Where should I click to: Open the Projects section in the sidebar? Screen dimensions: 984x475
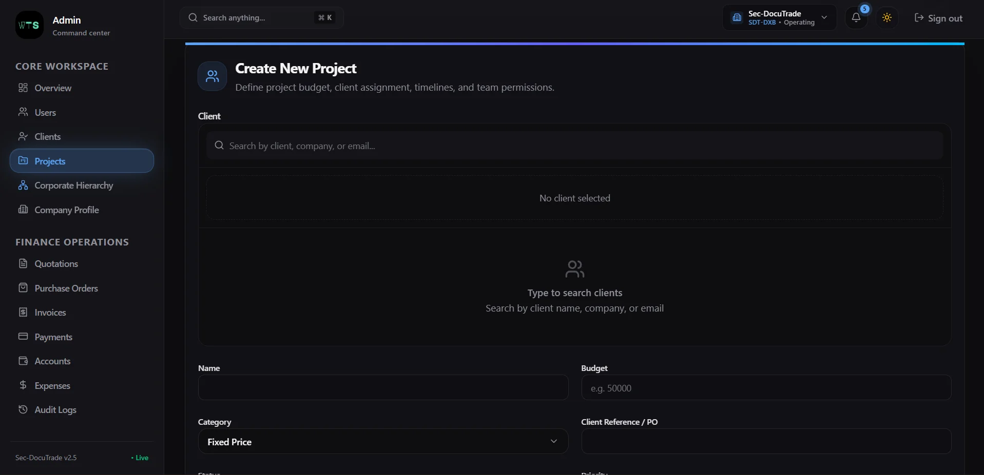coord(82,161)
